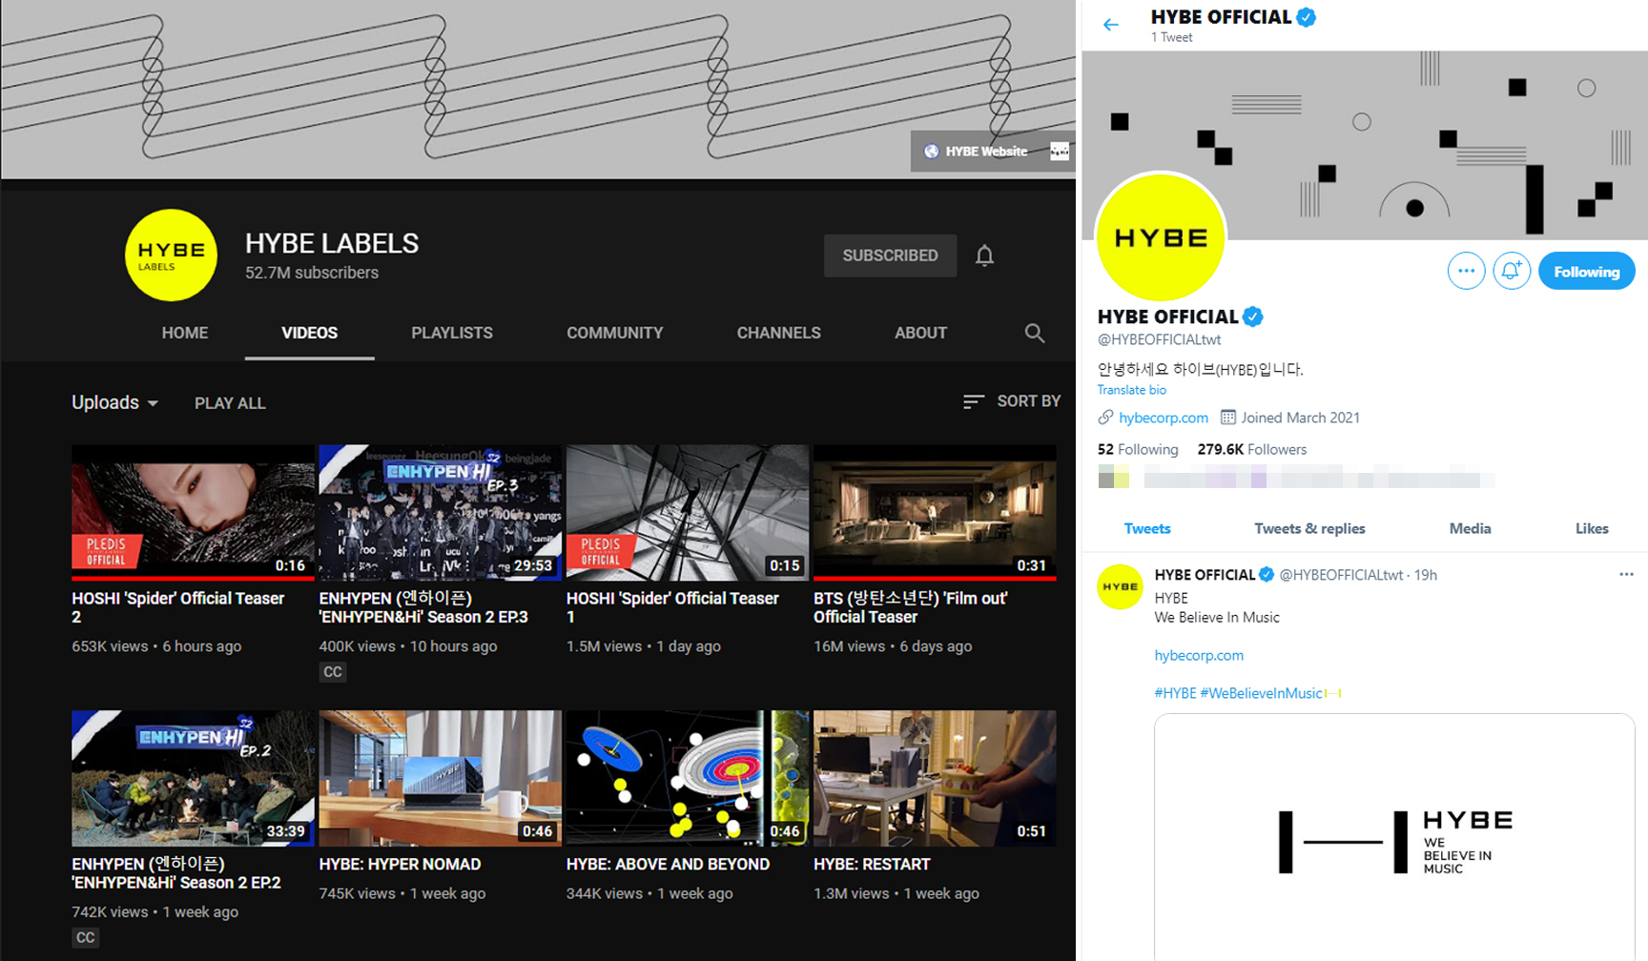Toggle the Following button on Twitter
Screen dimensions: 1648x961
(x=1586, y=272)
